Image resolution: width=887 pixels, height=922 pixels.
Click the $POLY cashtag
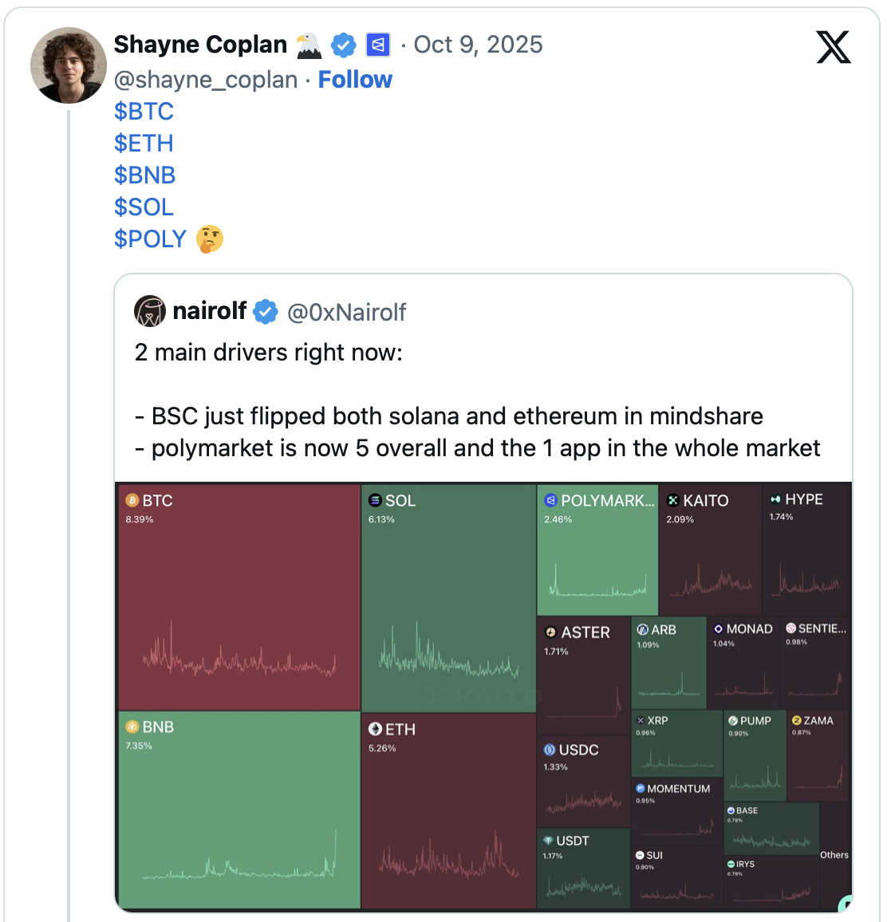[x=150, y=239]
